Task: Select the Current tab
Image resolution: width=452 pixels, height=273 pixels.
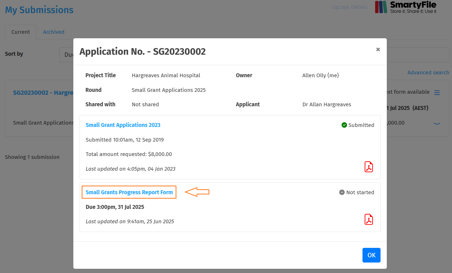Action: click(x=21, y=32)
